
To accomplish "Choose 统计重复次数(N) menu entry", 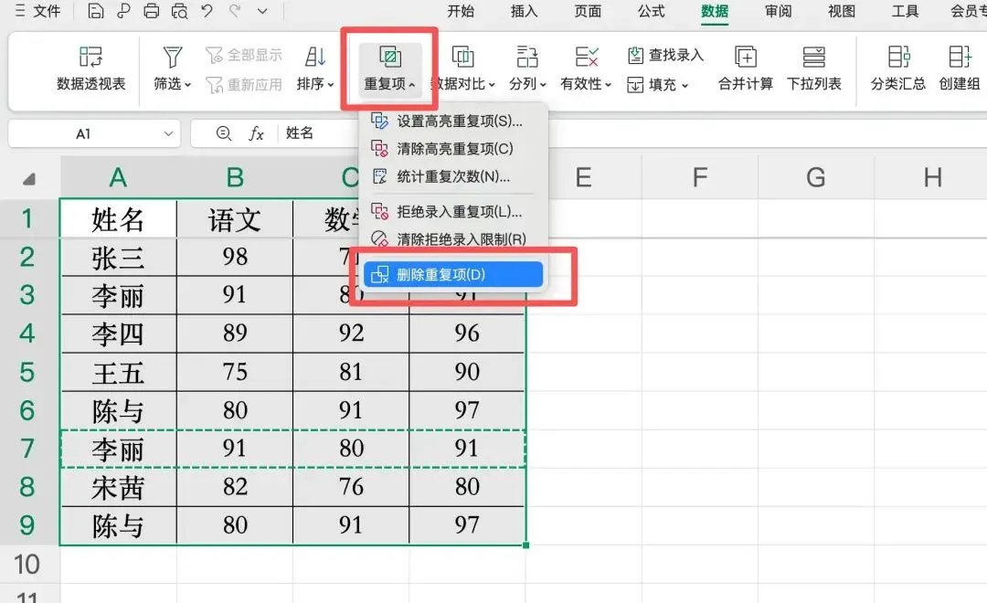I will (453, 177).
